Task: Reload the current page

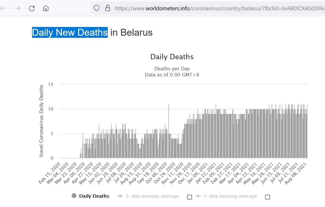Action: [32, 8]
